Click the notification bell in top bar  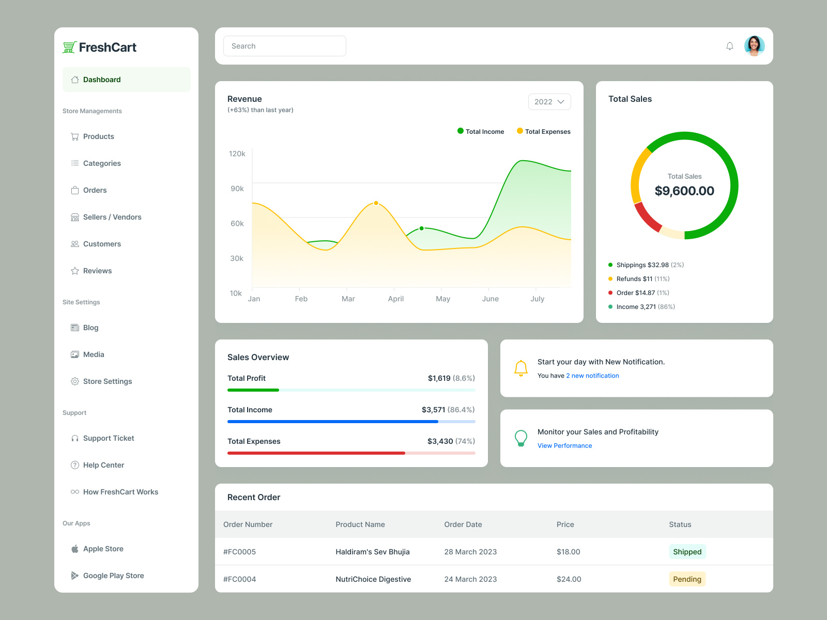(x=729, y=45)
